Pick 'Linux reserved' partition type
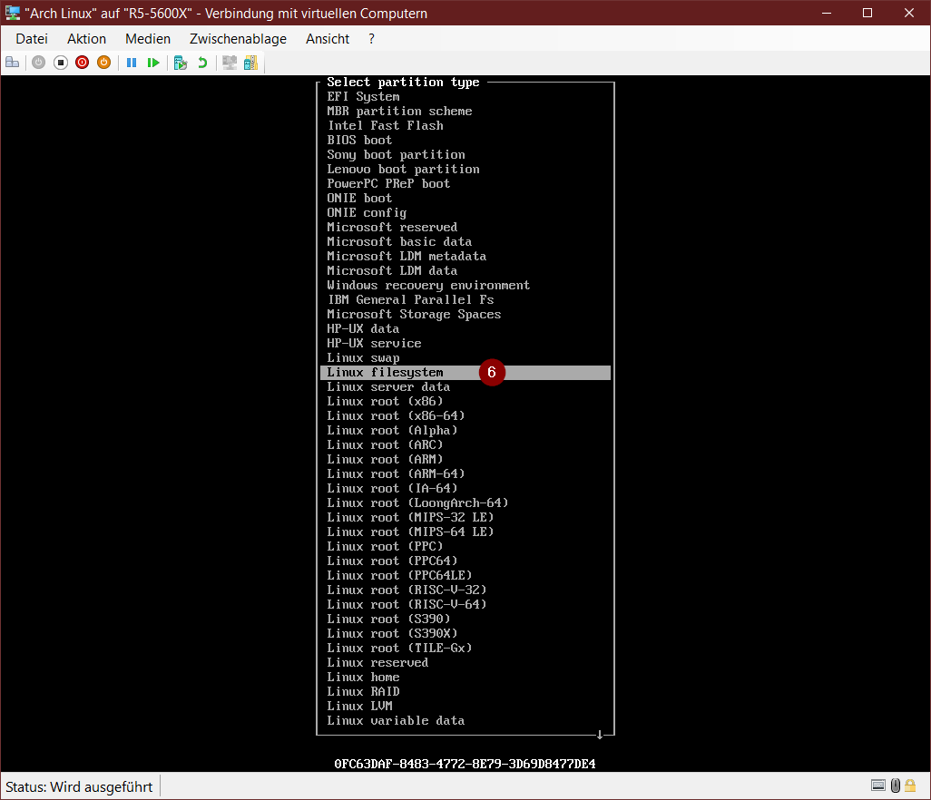Screen dimensions: 931x800 point(377,663)
